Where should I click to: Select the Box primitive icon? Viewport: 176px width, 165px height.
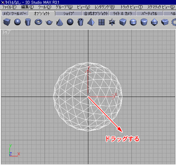click(7, 22)
